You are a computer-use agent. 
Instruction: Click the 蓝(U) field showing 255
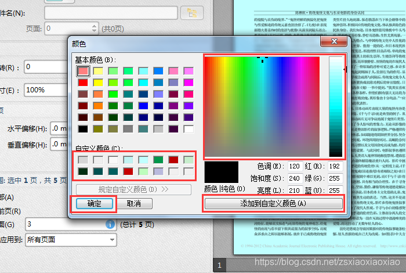(x=335, y=191)
